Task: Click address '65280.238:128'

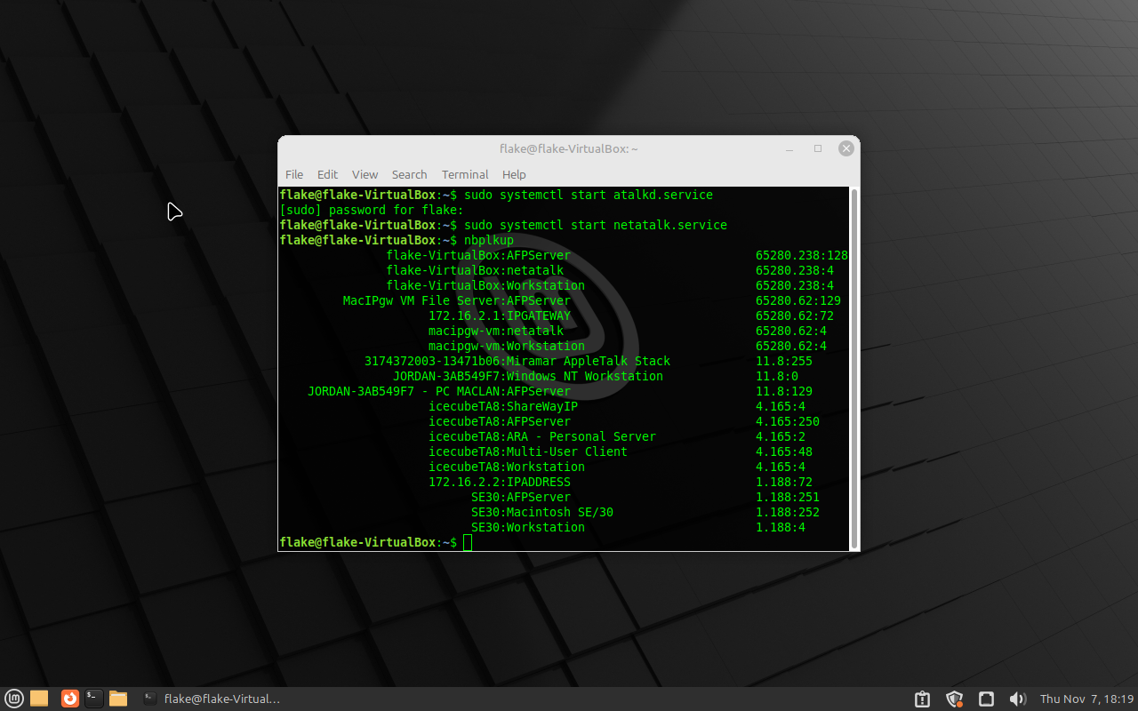Action: tap(802, 255)
